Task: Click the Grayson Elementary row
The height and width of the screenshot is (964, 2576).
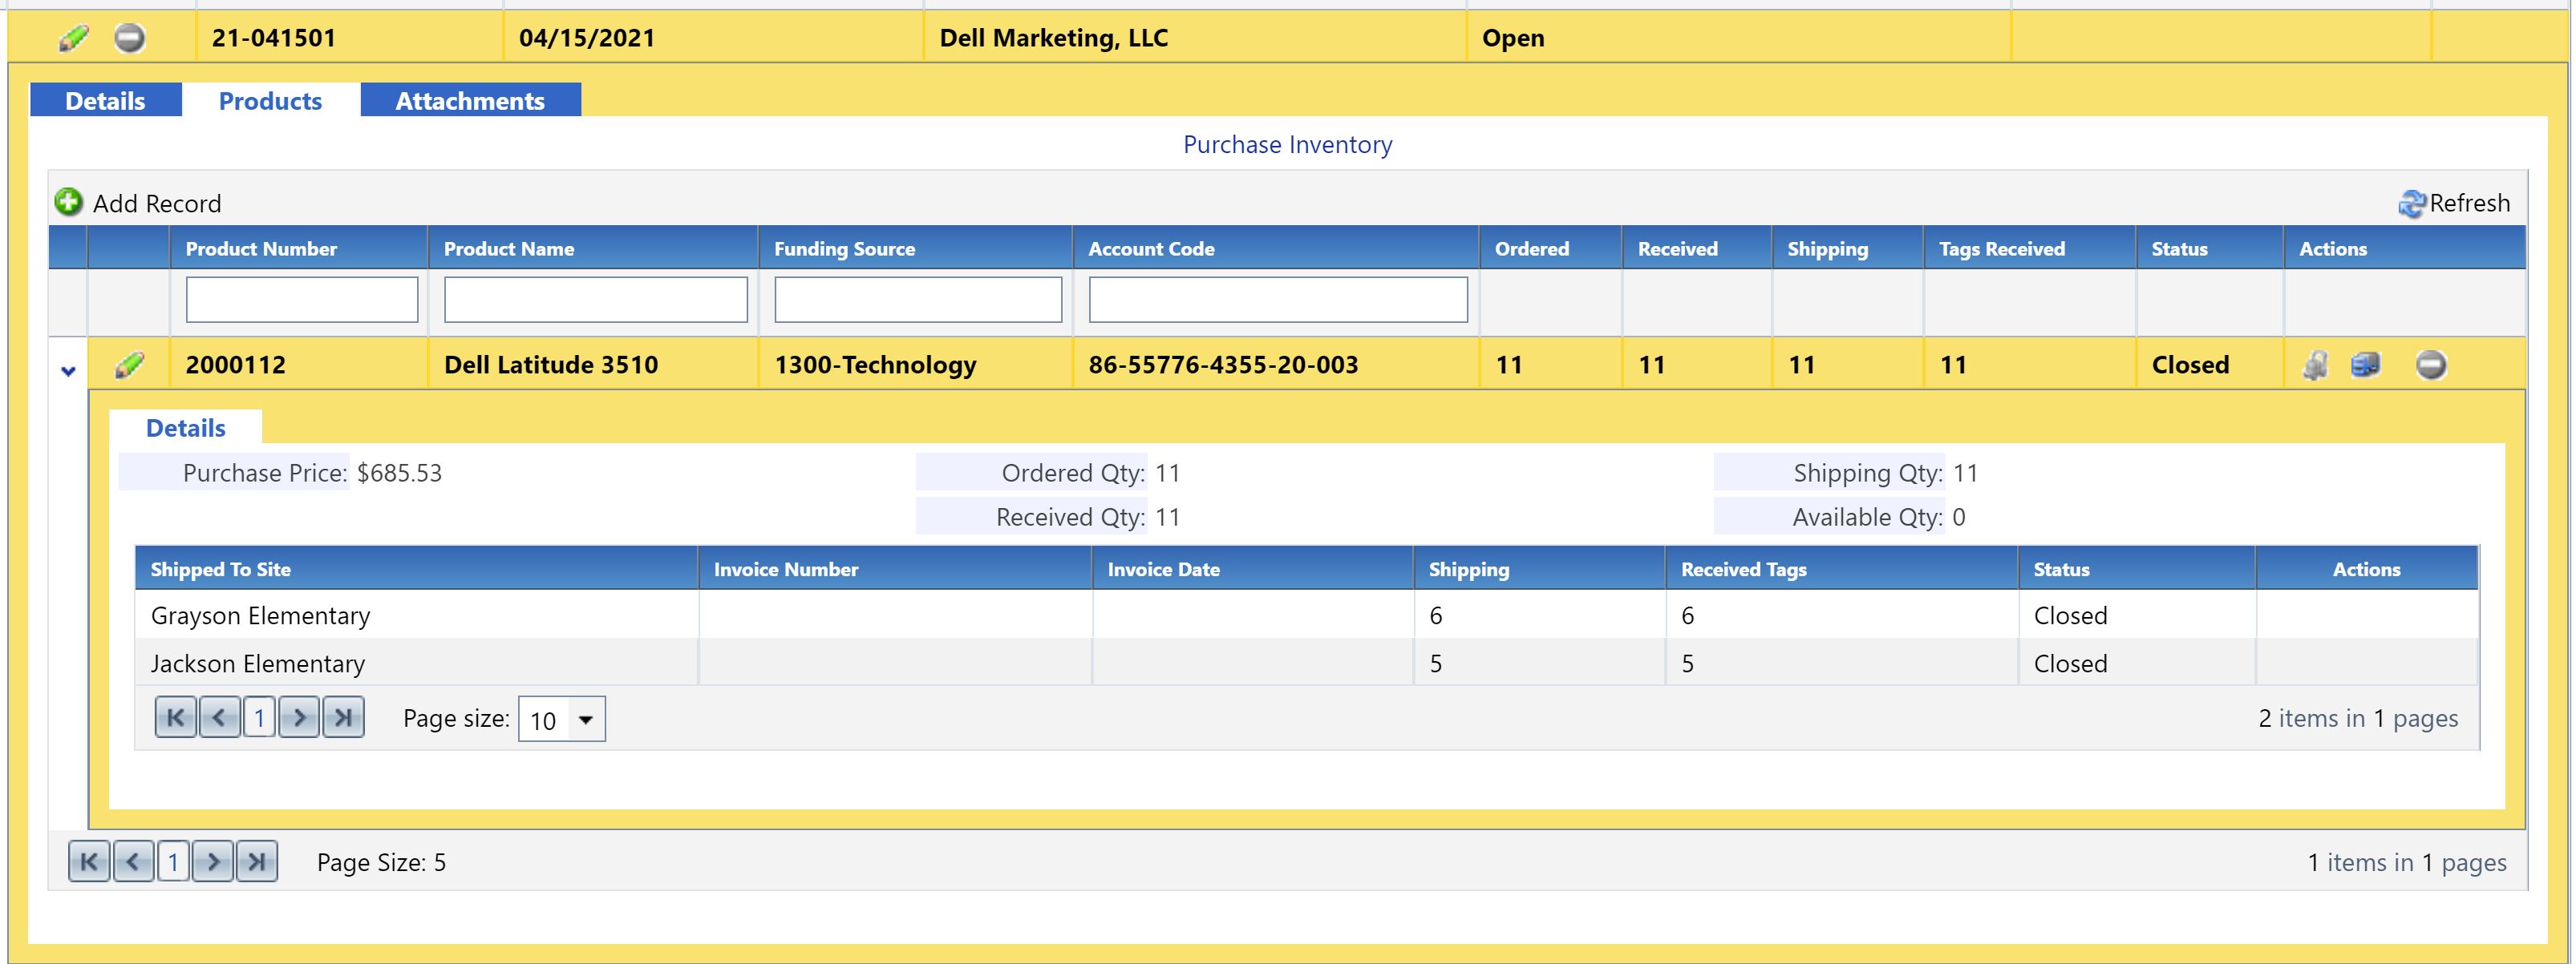Action: [1307, 615]
